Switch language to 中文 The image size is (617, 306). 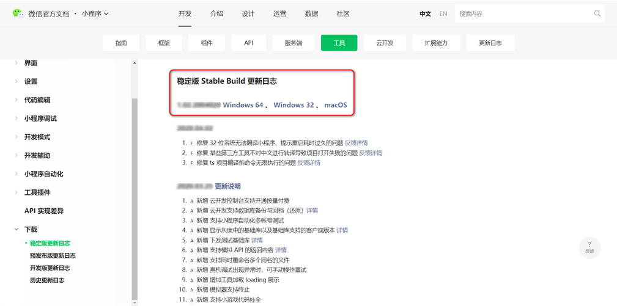[425, 13]
